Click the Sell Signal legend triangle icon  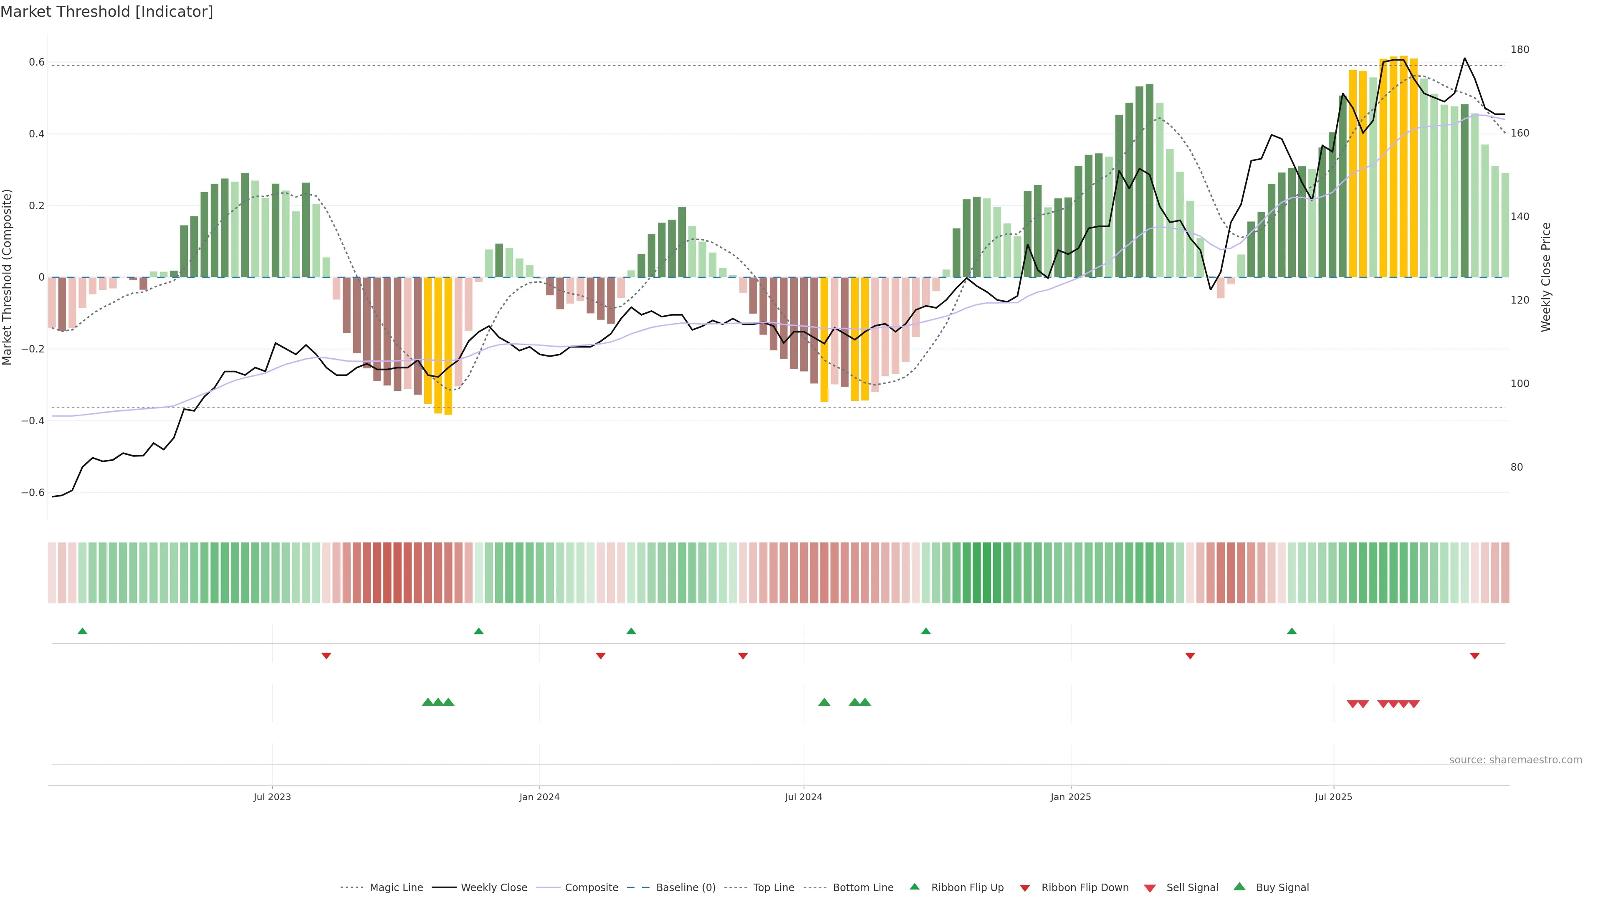1149,888
